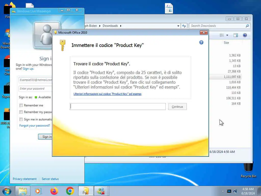Screen dimensions: 261x196
Task: Open Windows Explorer from the taskbar
Action: (x=23, y=191)
